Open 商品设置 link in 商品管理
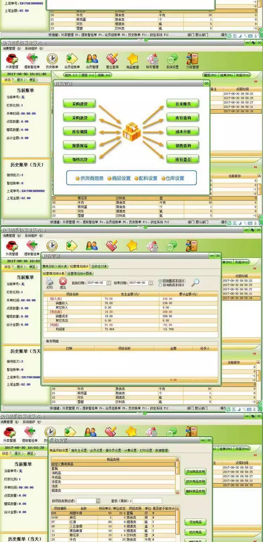Viewport: 263px width, 542px height. coord(119,178)
